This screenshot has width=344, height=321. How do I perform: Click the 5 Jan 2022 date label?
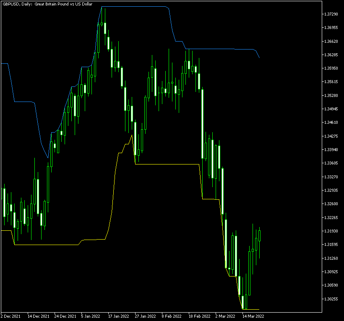91,316
